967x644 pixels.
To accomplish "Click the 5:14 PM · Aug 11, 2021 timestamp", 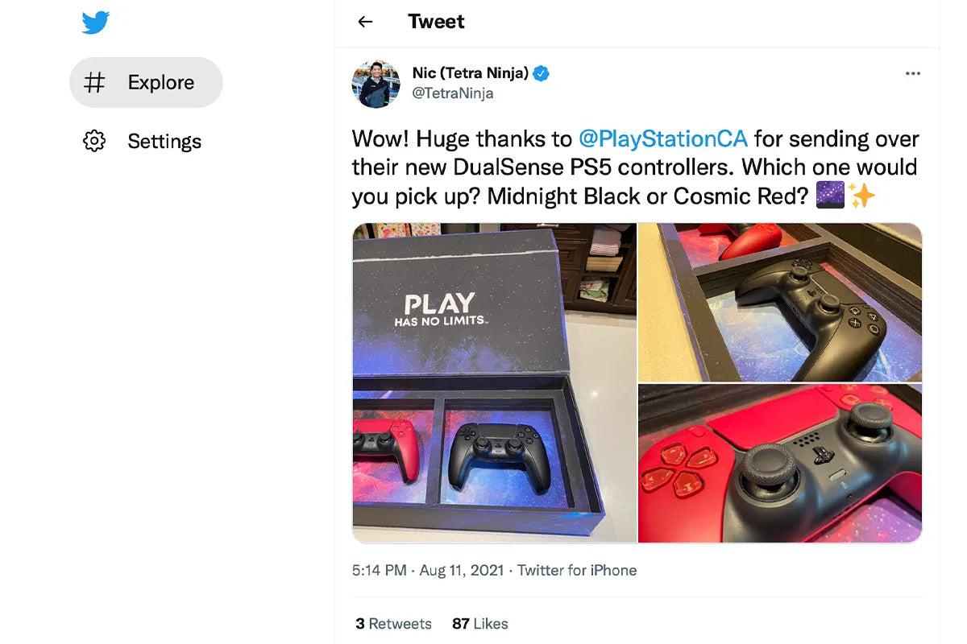I will coord(428,570).
